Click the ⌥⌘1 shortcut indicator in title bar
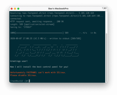117x95 pixels. (x=104, y=8)
